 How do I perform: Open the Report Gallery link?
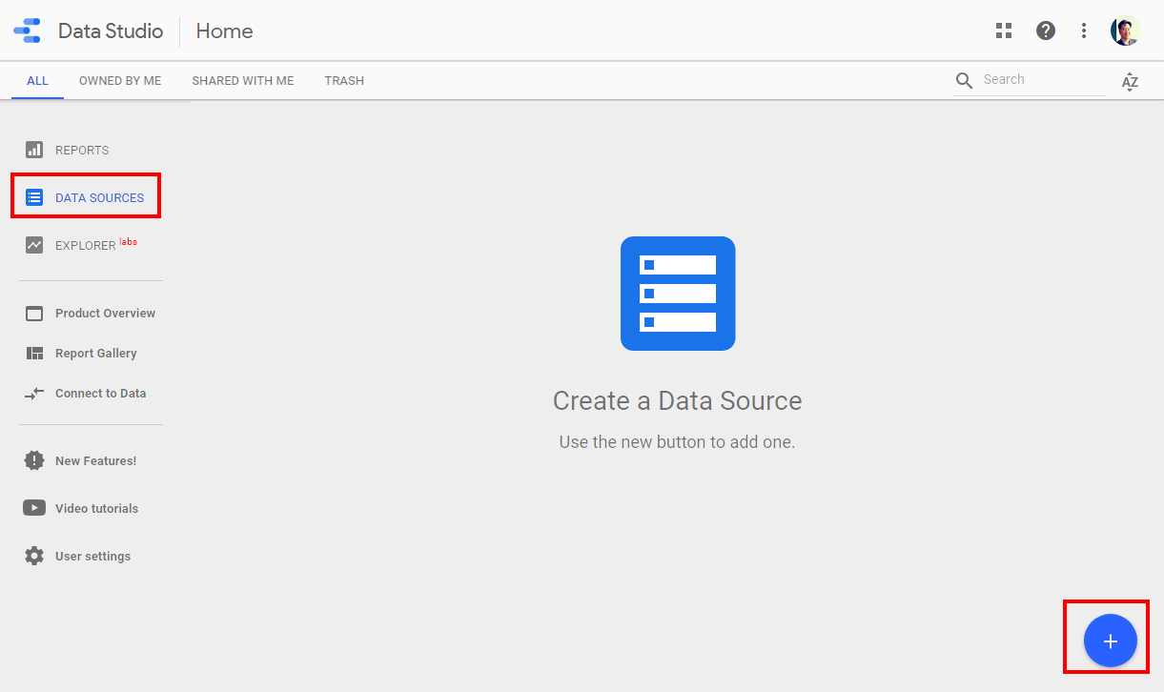click(95, 353)
